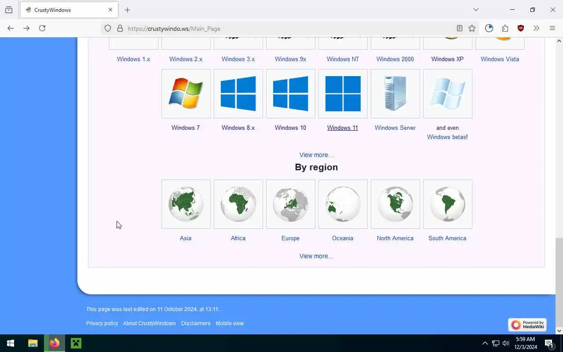This screenshot has width=563, height=352.
Task: Open the Extensions puzzle icon
Action: (505, 28)
